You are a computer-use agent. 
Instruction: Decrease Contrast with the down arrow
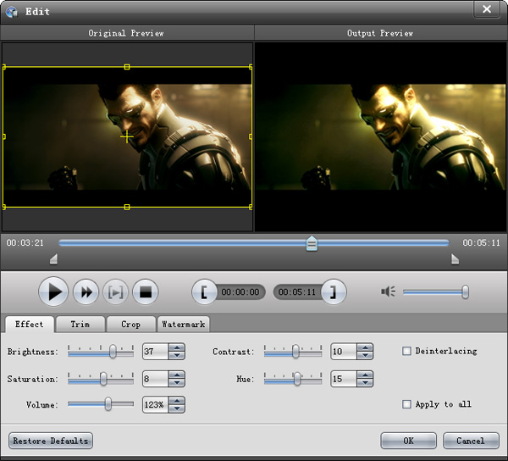coord(365,355)
